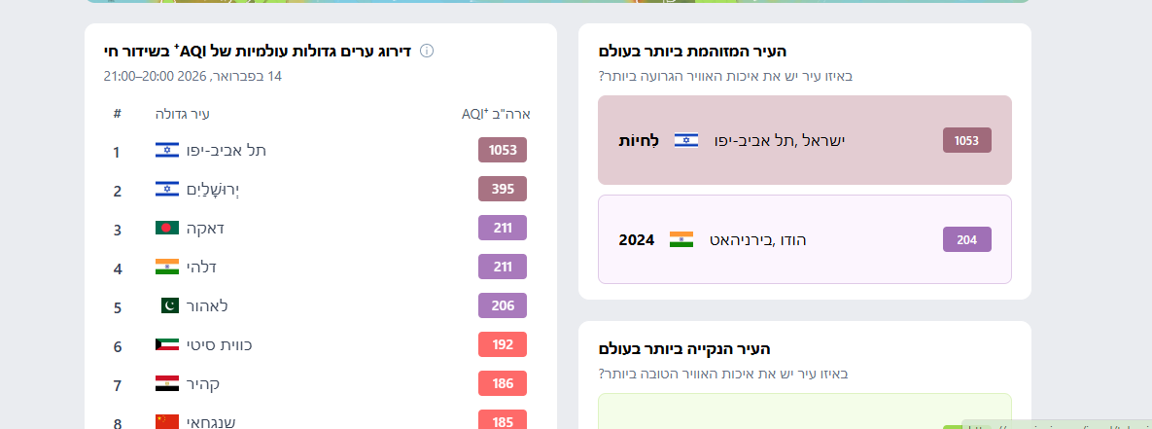Click Israel flag in most polluted live card
Screen dimensions: 1152x429
(686, 140)
